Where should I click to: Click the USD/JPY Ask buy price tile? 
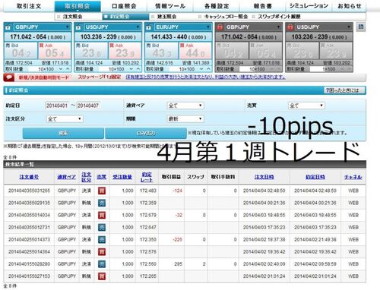point(125,51)
